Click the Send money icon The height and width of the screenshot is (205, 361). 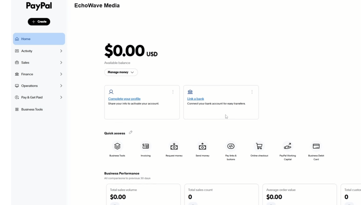tap(202, 146)
